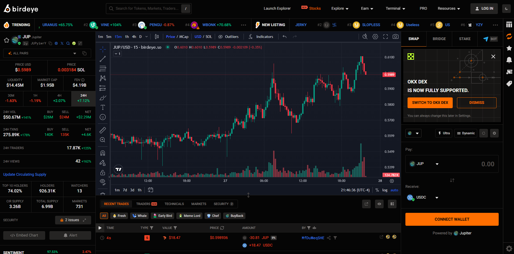Image resolution: width=514 pixels, height=254 pixels.
Task: Open chart settings via the gear icon
Action: (375, 37)
